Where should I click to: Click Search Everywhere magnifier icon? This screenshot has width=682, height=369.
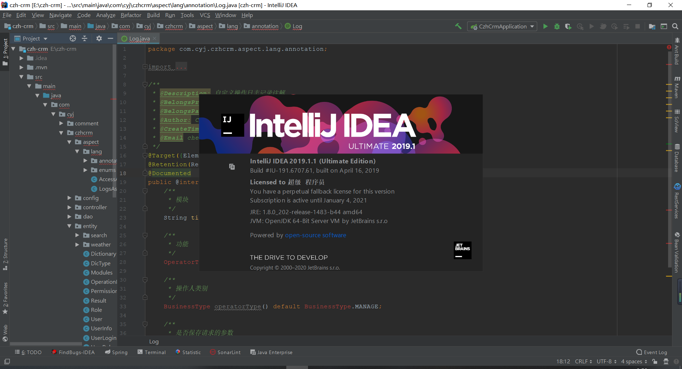pyautogui.click(x=675, y=26)
